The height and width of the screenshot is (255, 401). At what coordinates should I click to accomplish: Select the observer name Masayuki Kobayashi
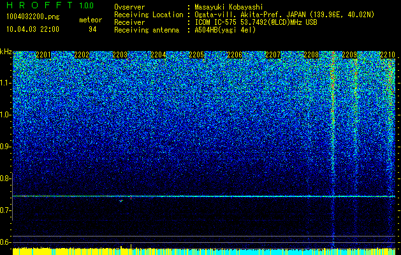pyautogui.click(x=229, y=7)
